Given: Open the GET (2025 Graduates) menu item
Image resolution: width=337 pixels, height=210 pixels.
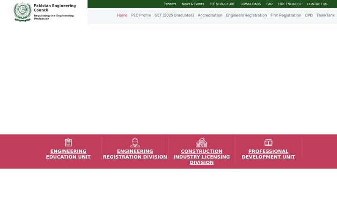Looking at the screenshot, I should pyautogui.click(x=174, y=15).
